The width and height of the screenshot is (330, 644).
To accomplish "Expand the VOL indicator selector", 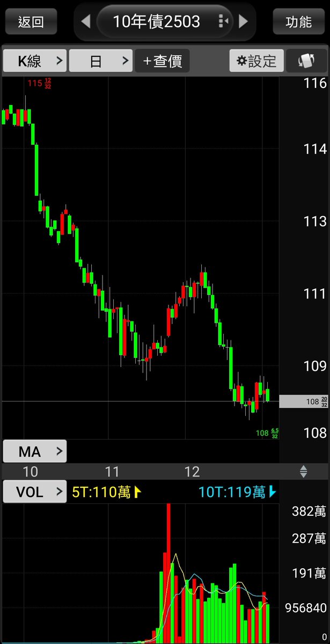I will point(35,492).
